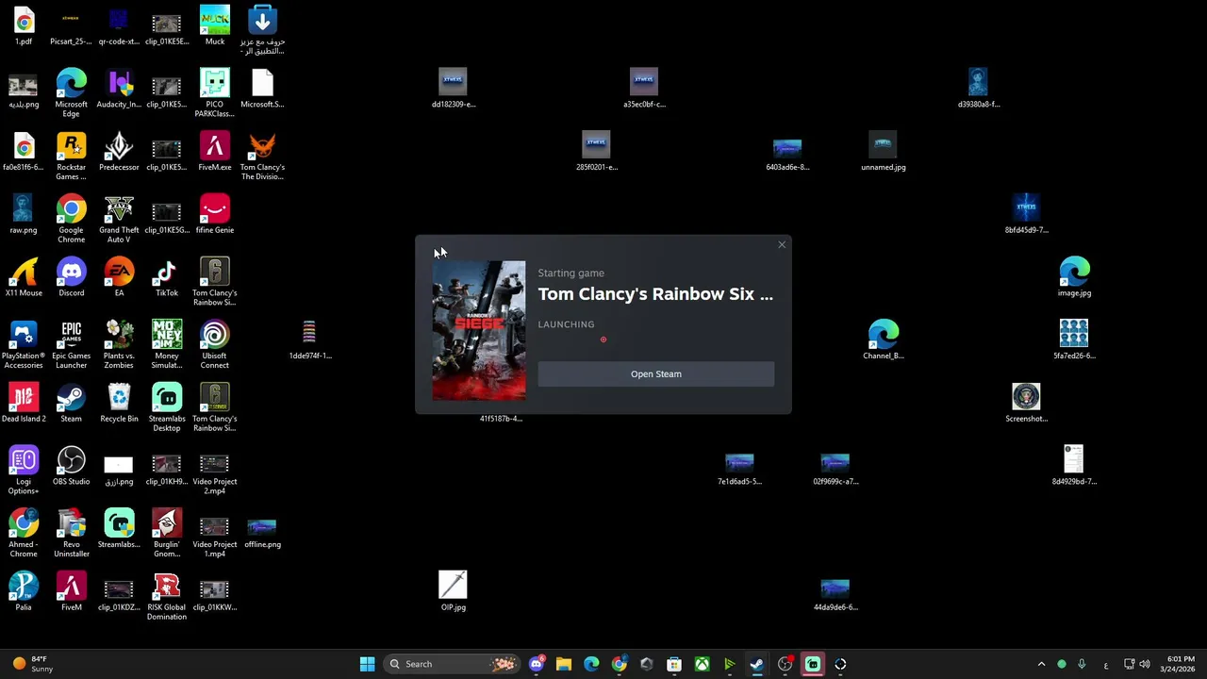Select the Money Simulator desktop icon
Image resolution: width=1207 pixels, height=679 pixels.
(x=166, y=345)
